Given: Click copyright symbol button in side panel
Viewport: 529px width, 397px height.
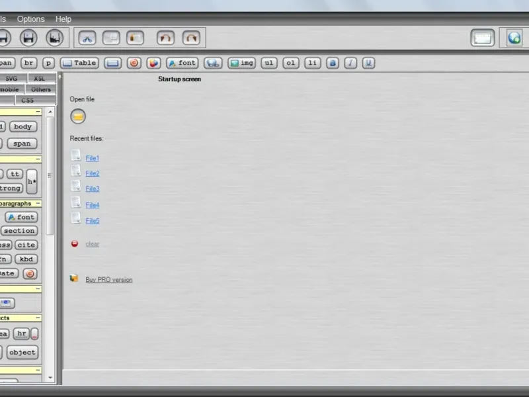Looking at the screenshot, I should coord(30,274).
